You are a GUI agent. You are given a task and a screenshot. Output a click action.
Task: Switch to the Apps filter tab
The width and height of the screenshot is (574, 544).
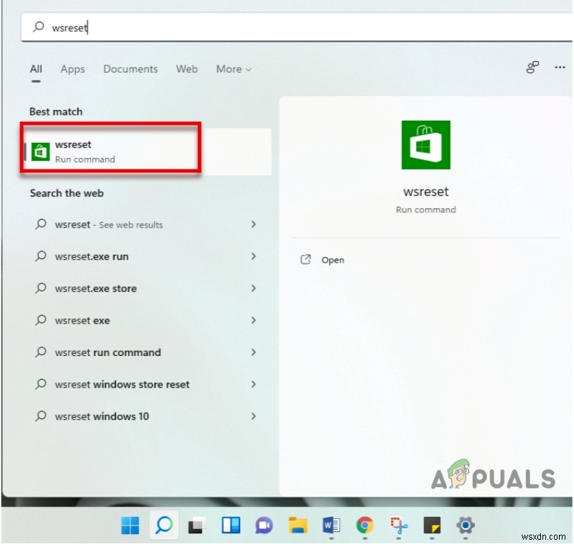(x=72, y=69)
